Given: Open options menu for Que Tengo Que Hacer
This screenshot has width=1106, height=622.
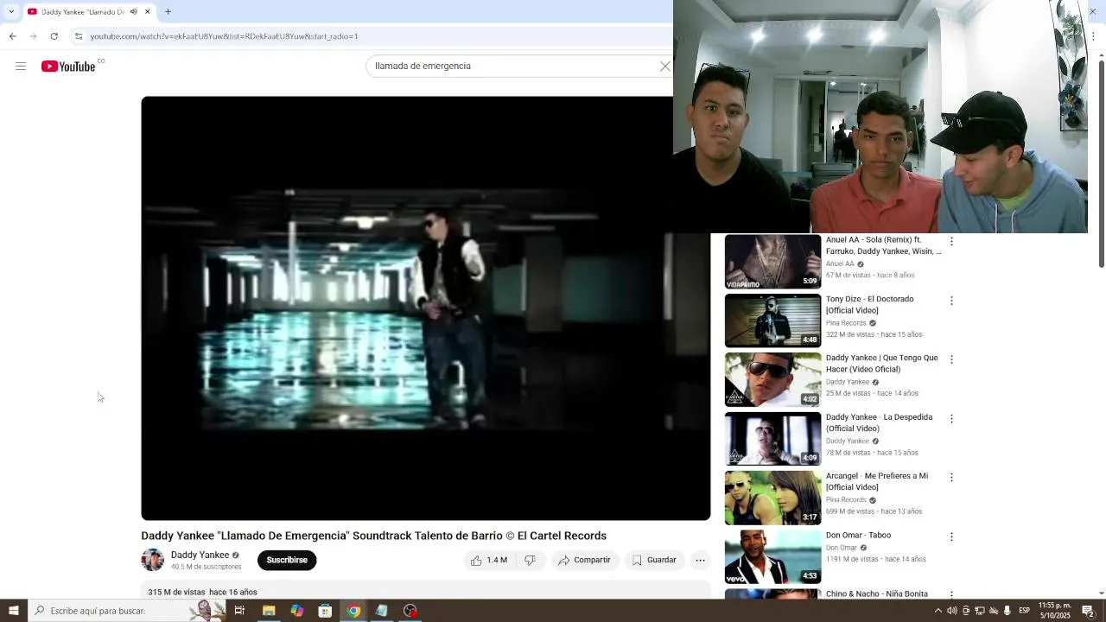Looking at the screenshot, I should pyautogui.click(x=951, y=359).
